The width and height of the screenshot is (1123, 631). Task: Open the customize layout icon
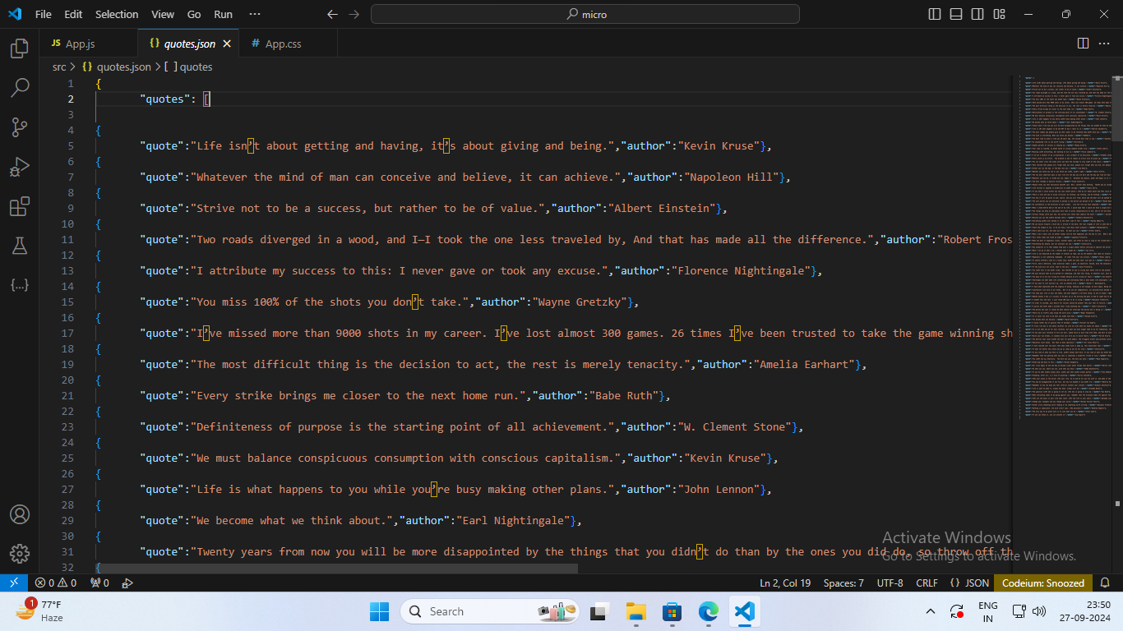coord(999,14)
